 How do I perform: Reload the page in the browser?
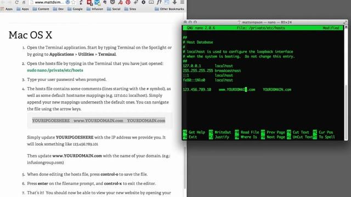tap(17, 2)
